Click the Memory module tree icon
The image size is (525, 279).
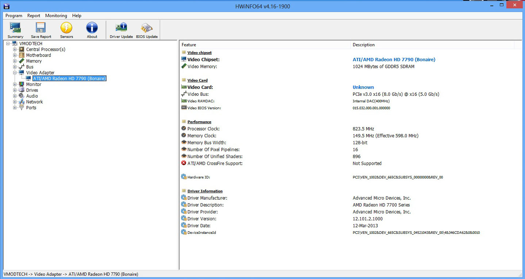(x=22, y=61)
